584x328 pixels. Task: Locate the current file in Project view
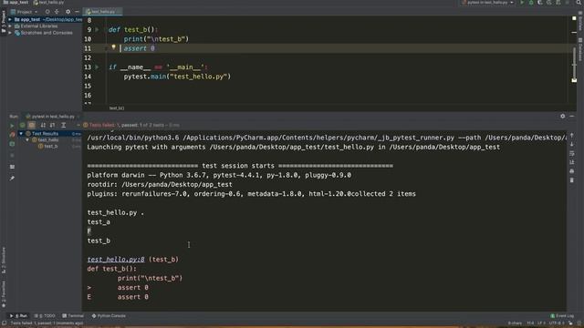[47, 12]
